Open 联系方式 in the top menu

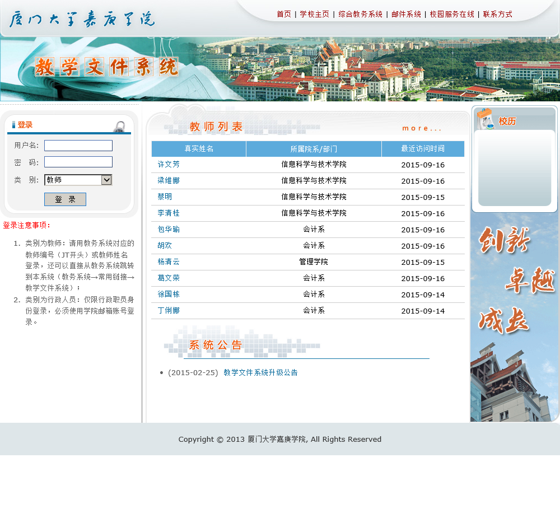tap(497, 15)
